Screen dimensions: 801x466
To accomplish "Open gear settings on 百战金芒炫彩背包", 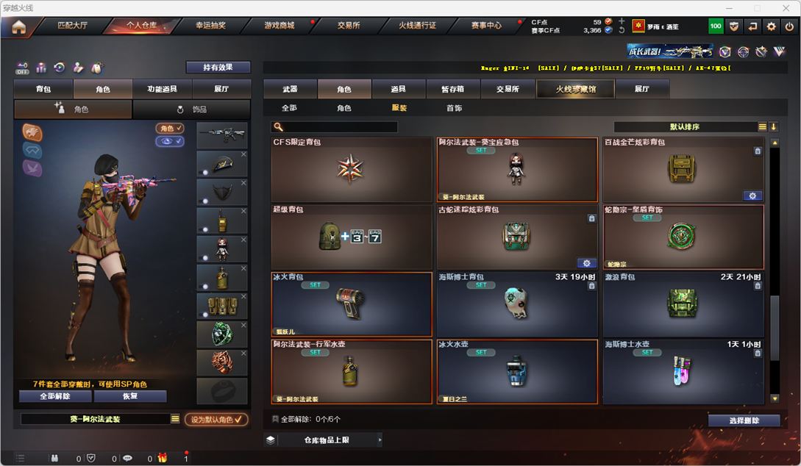I will [752, 196].
